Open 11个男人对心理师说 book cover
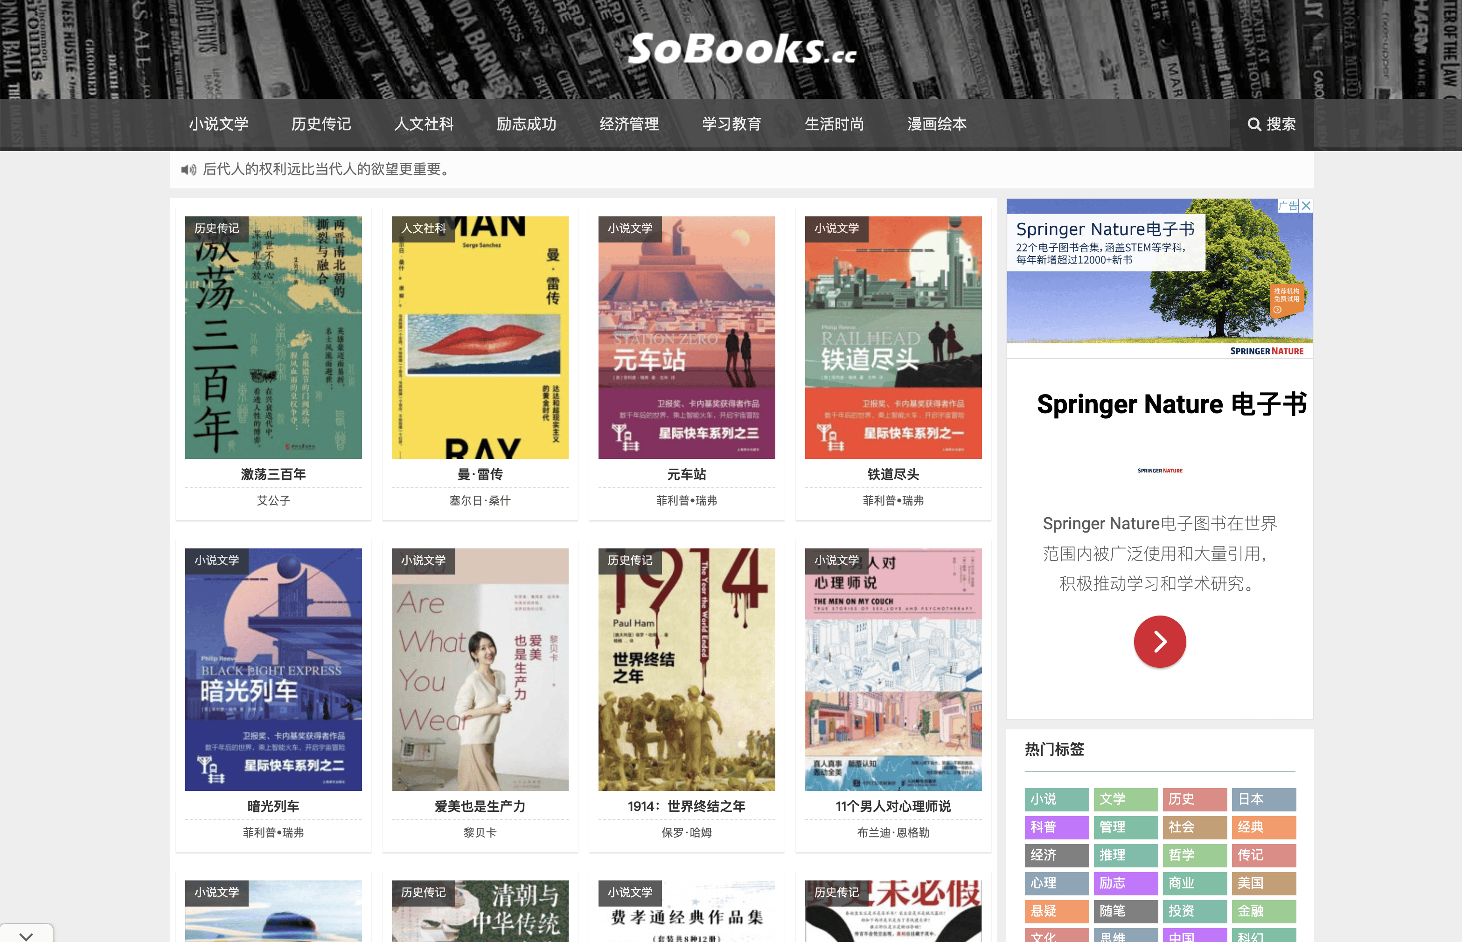 click(893, 670)
